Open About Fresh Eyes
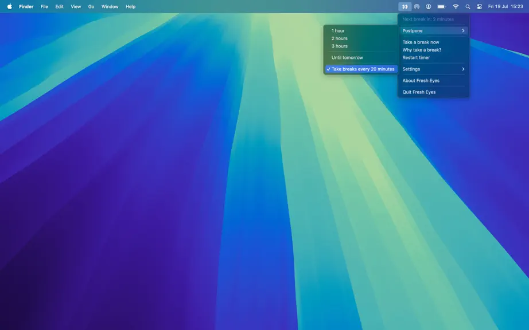Viewport: 529px width, 330px height. [433, 80]
